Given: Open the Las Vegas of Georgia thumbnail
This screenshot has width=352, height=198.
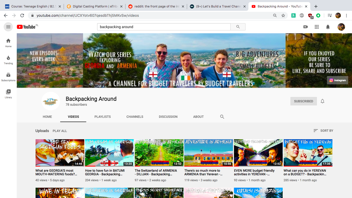Looking at the screenshot, I should point(110,153).
